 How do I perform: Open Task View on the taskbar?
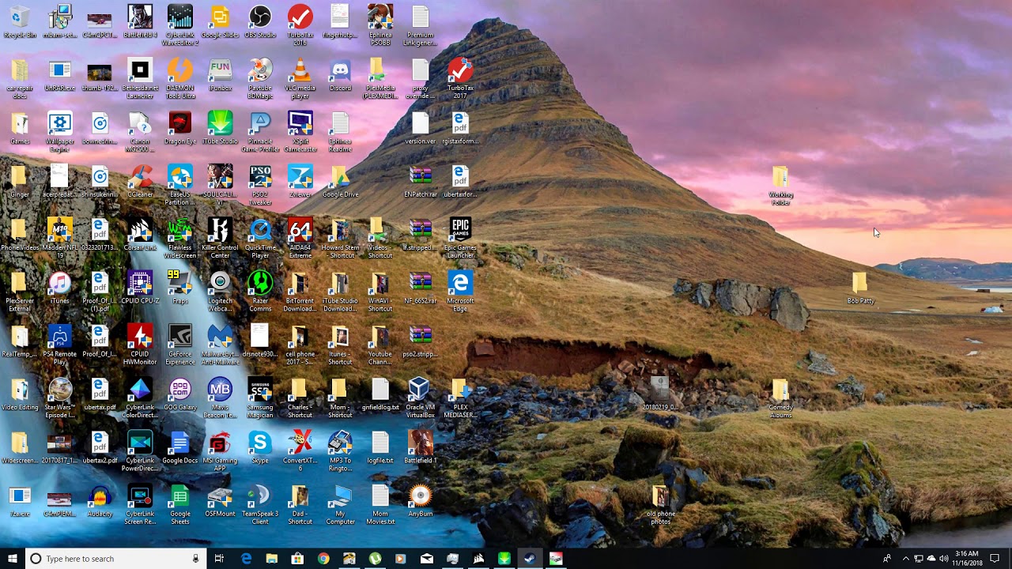(x=219, y=559)
